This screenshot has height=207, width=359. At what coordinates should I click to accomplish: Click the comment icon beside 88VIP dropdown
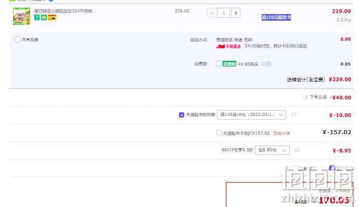[297, 150]
